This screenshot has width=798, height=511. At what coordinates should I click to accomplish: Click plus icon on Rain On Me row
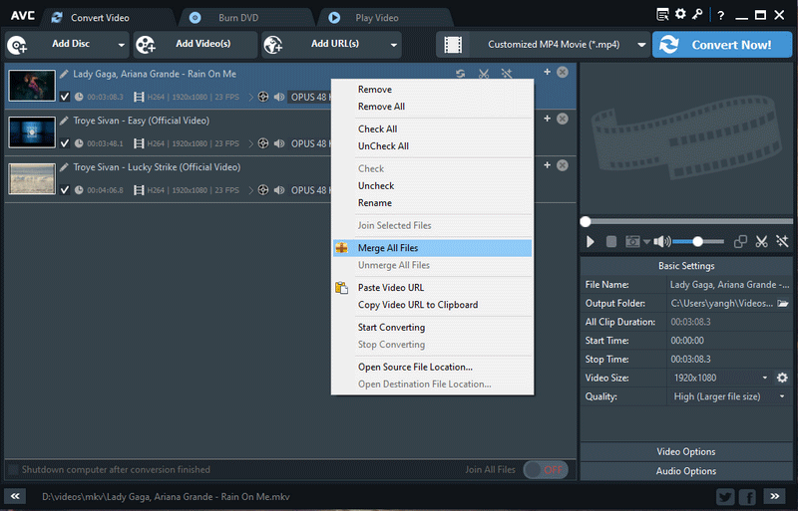tap(547, 72)
